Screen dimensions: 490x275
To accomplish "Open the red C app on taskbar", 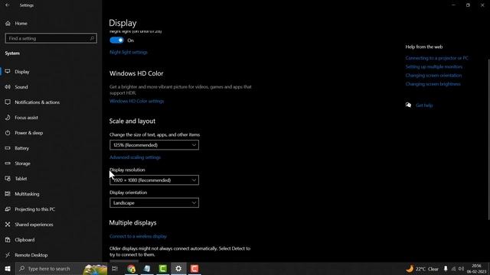I will [194, 268].
